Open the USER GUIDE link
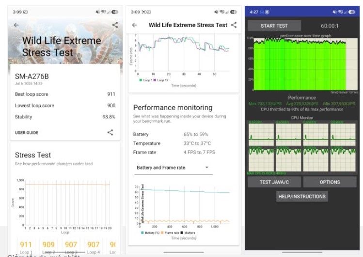 point(27,133)
